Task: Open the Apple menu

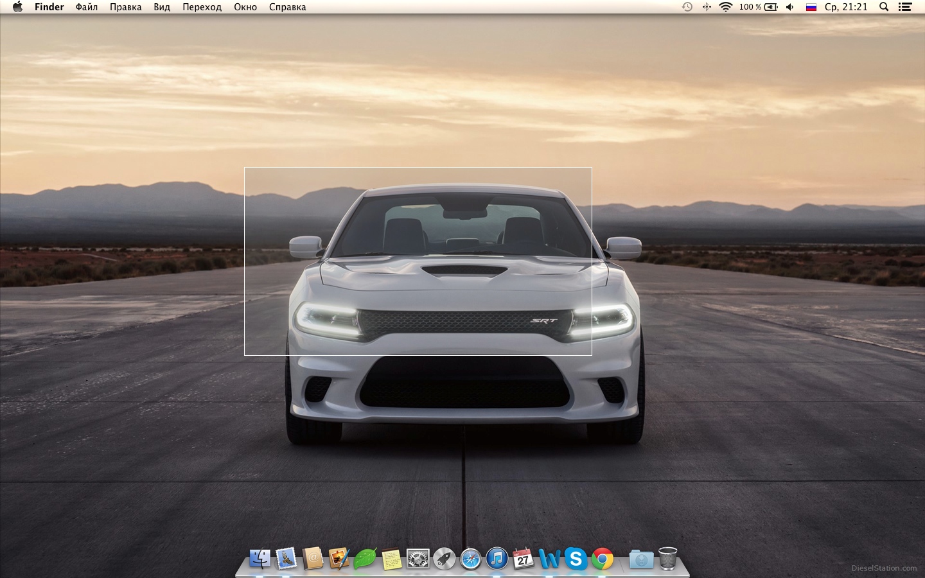Action: tap(17, 7)
